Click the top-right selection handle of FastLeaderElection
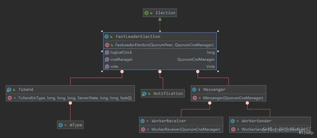317x138 pixels. pos(218,31)
